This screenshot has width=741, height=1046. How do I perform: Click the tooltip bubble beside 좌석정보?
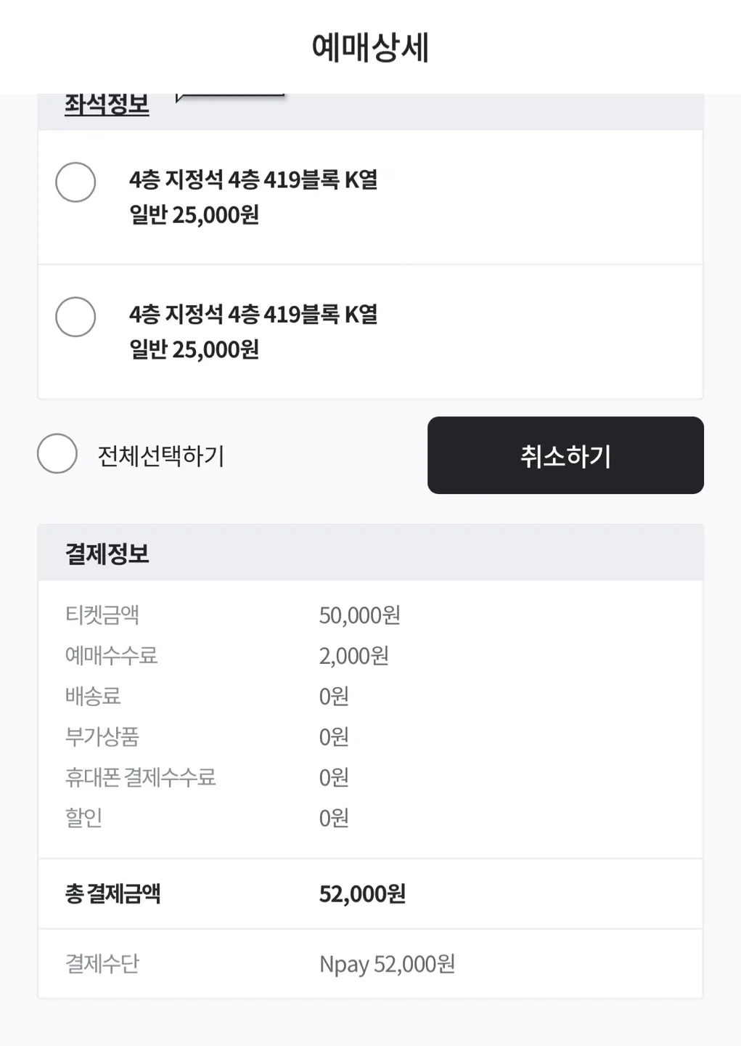click(230, 97)
